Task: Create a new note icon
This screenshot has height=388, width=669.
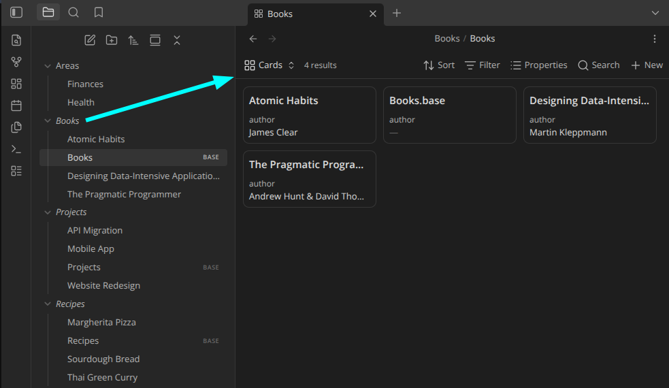Action: pos(90,40)
